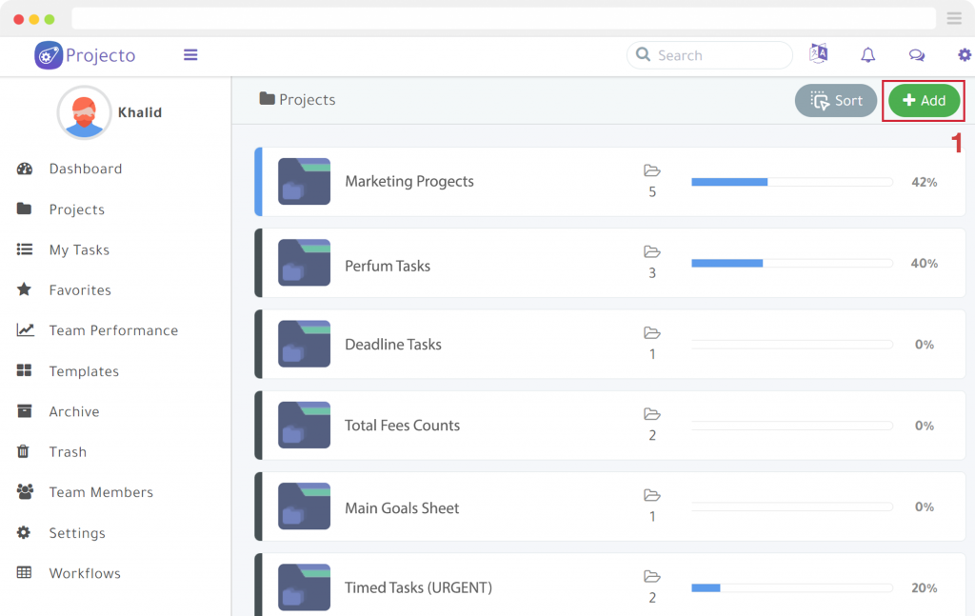The width and height of the screenshot is (975, 616).
Task: Click Marketing Progects open-folder count icon
Action: tap(651, 170)
